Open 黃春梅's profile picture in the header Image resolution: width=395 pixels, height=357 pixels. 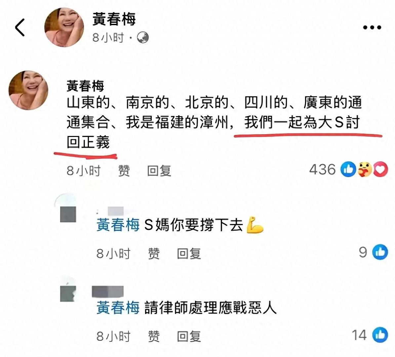(x=64, y=27)
